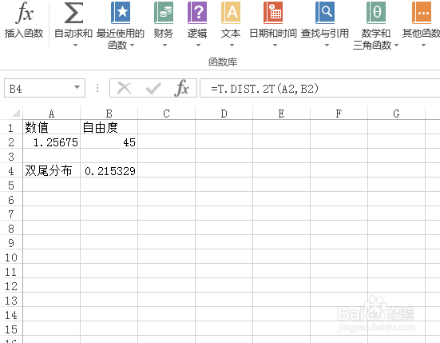Image resolution: width=440 pixels, height=343 pixels.
Task: Open the Financial functions book icon
Action: point(164,12)
